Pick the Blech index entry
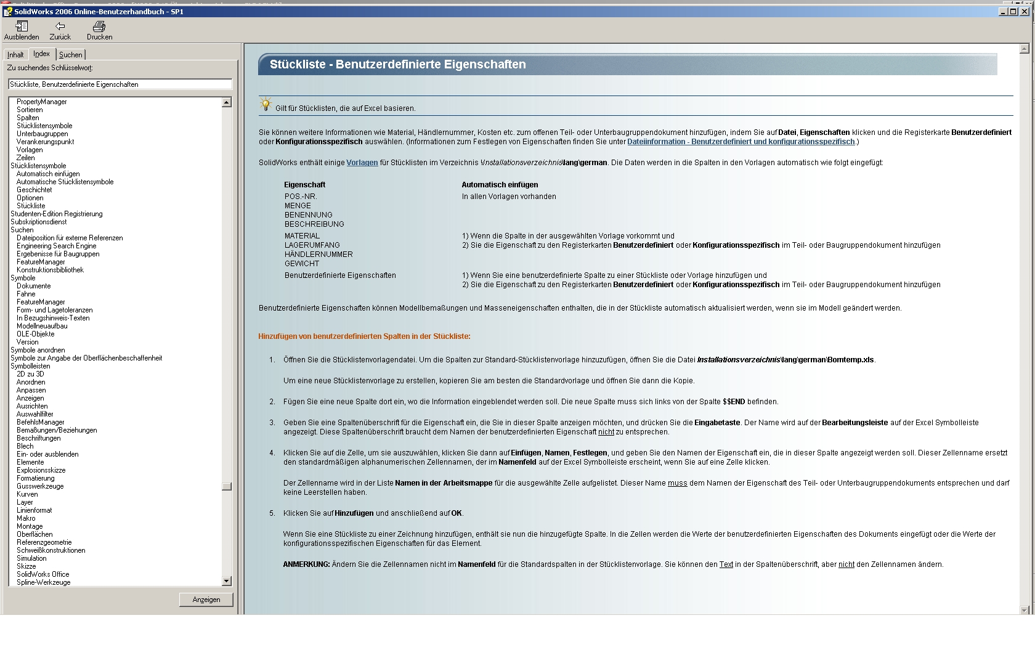1035x647 pixels. click(x=25, y=446)
